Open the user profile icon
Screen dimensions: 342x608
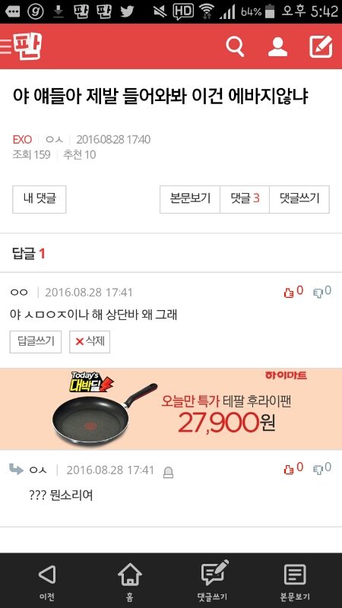click(277, 47)
